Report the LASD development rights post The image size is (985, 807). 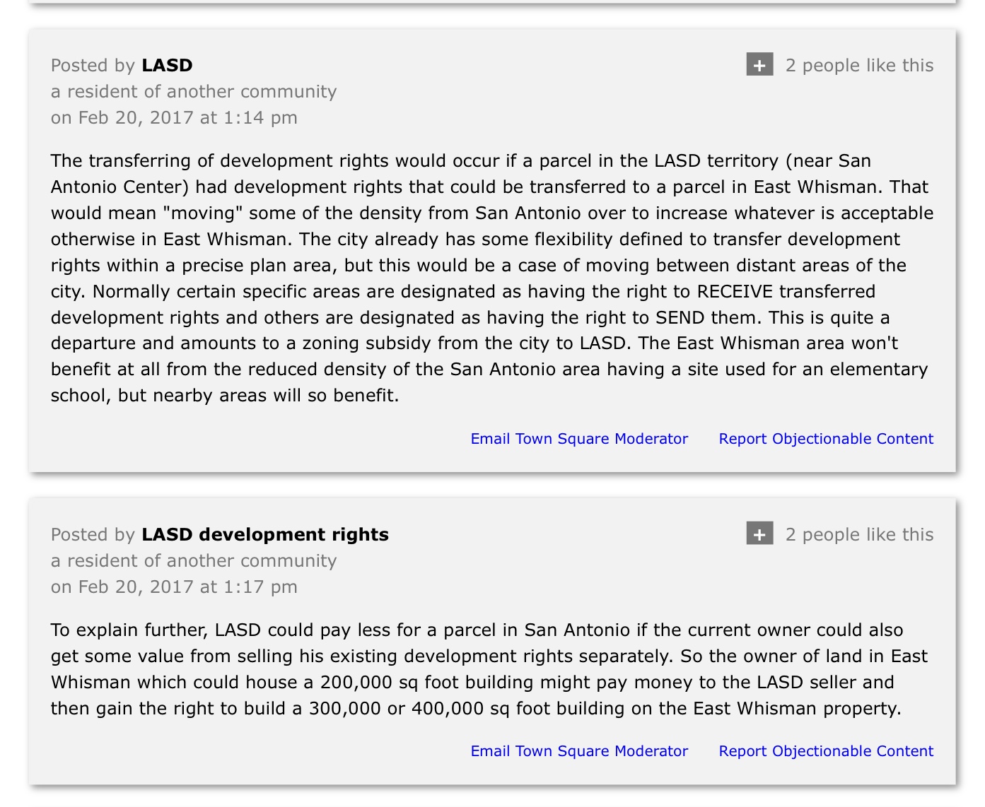pos(826,751)
